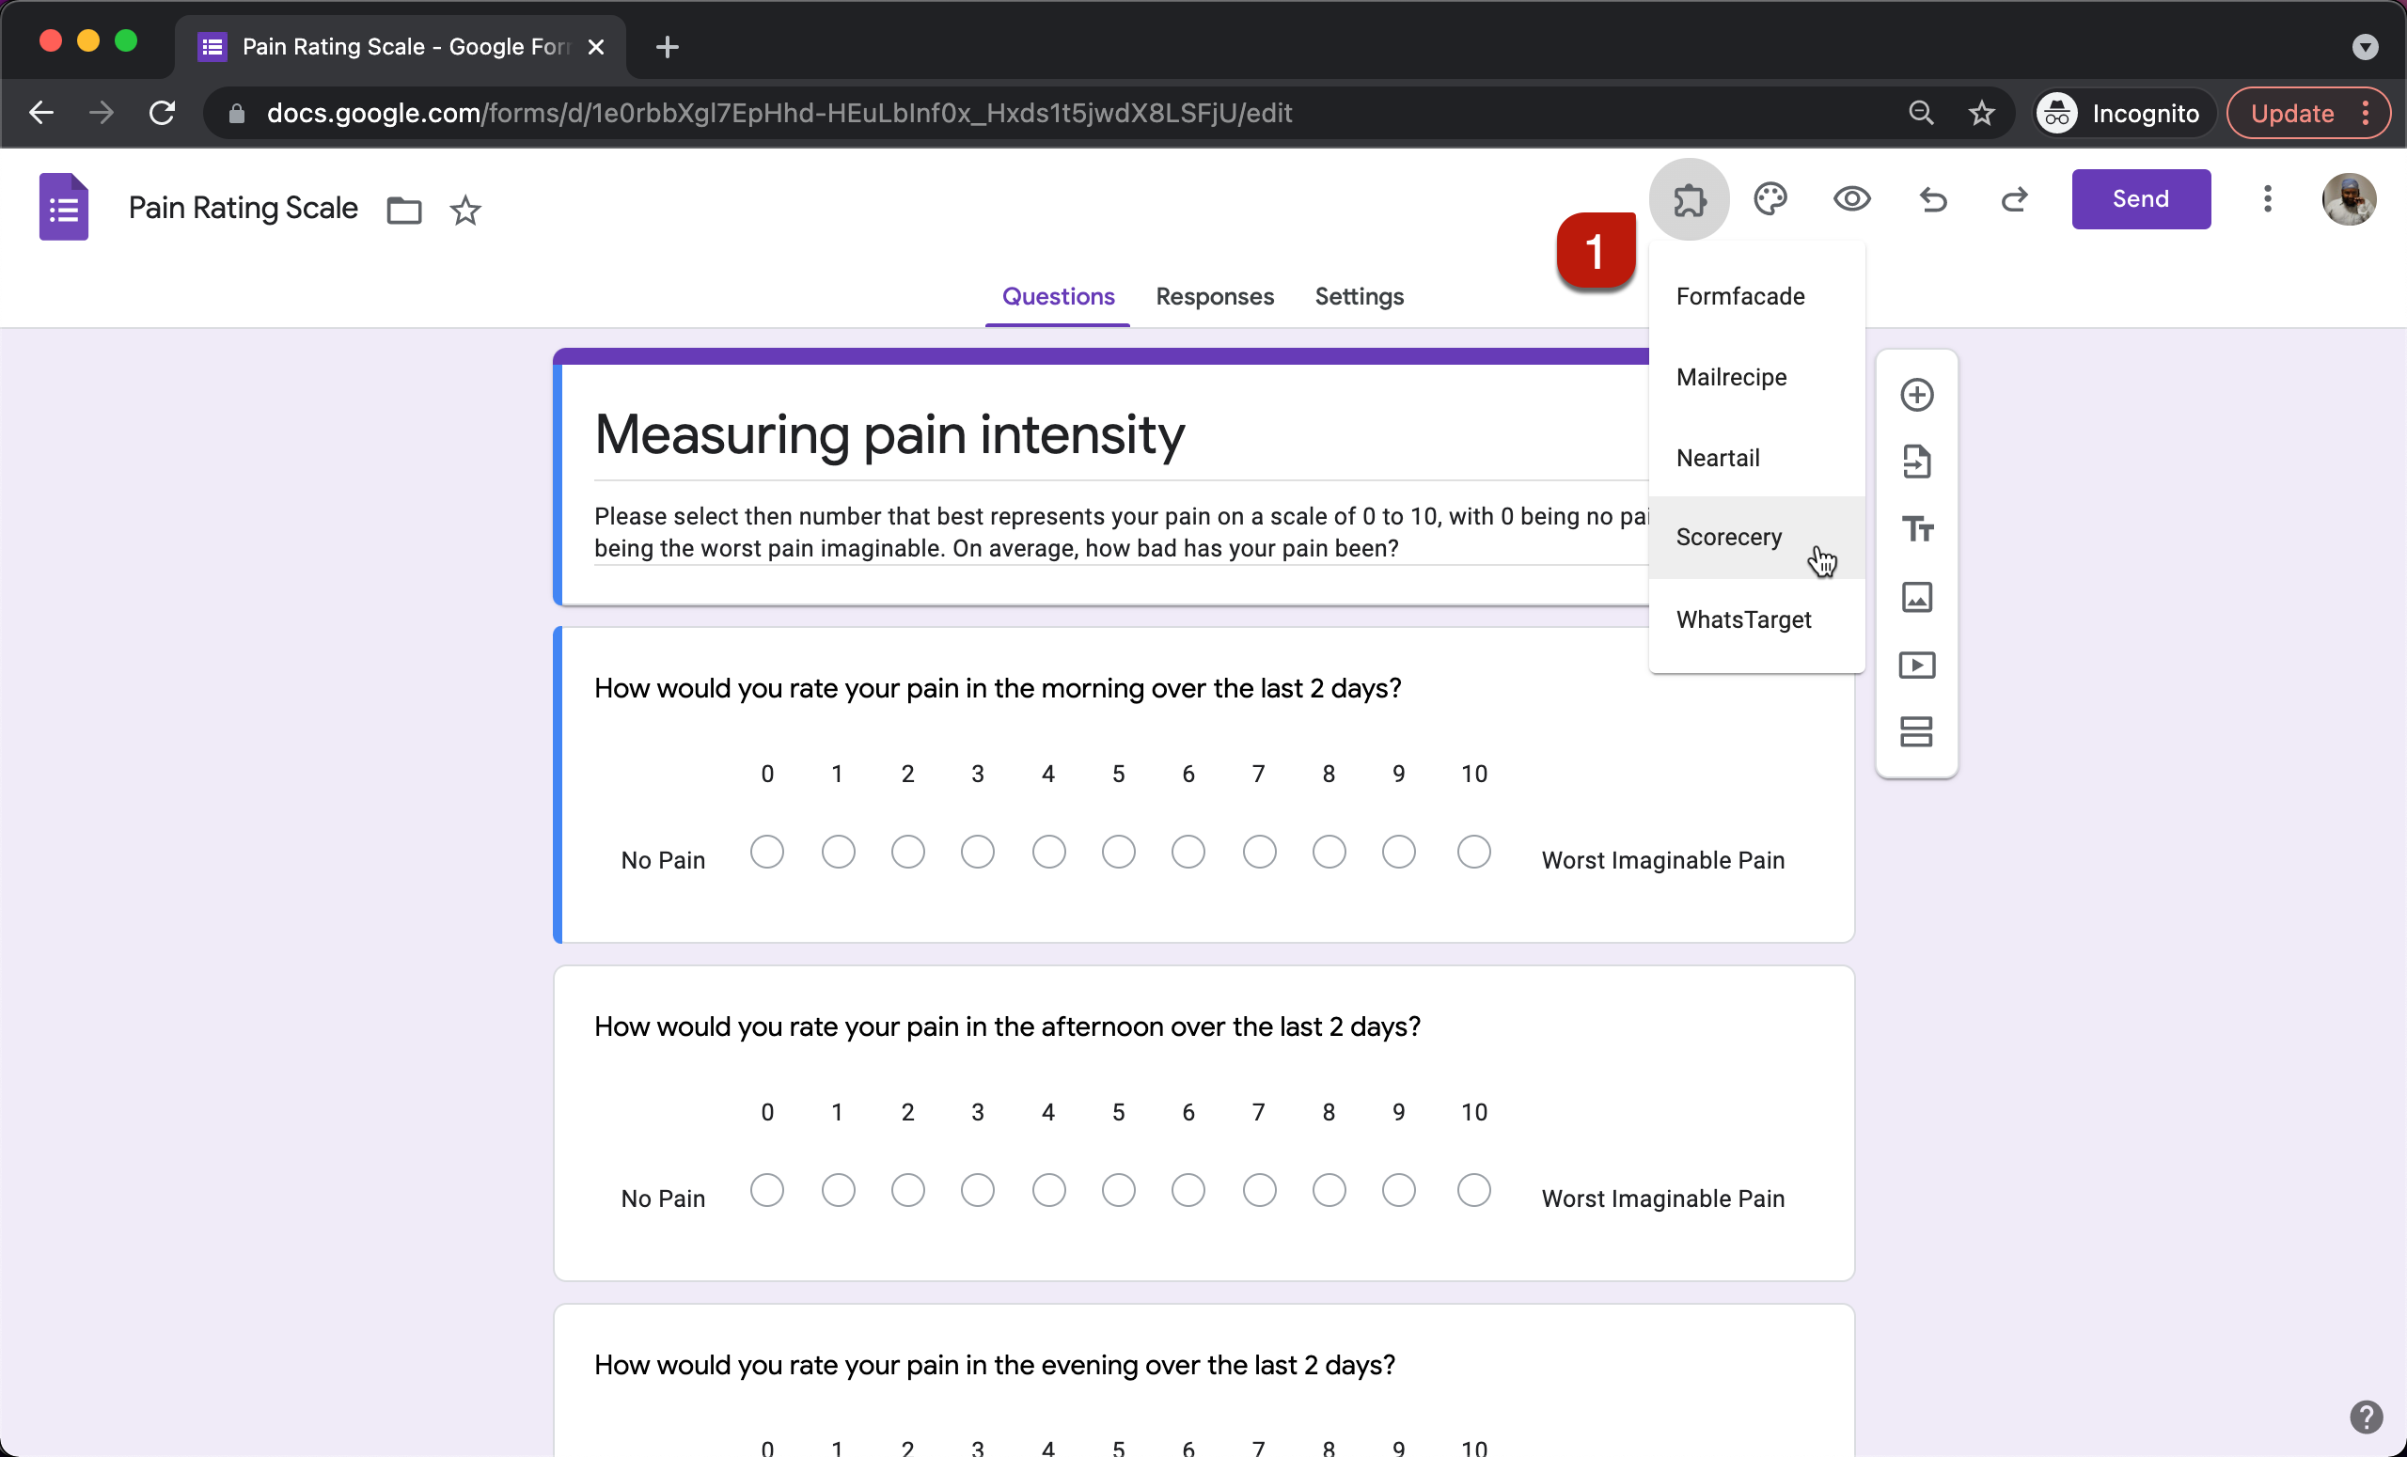Click the import questions icon

click(1917, 462)
